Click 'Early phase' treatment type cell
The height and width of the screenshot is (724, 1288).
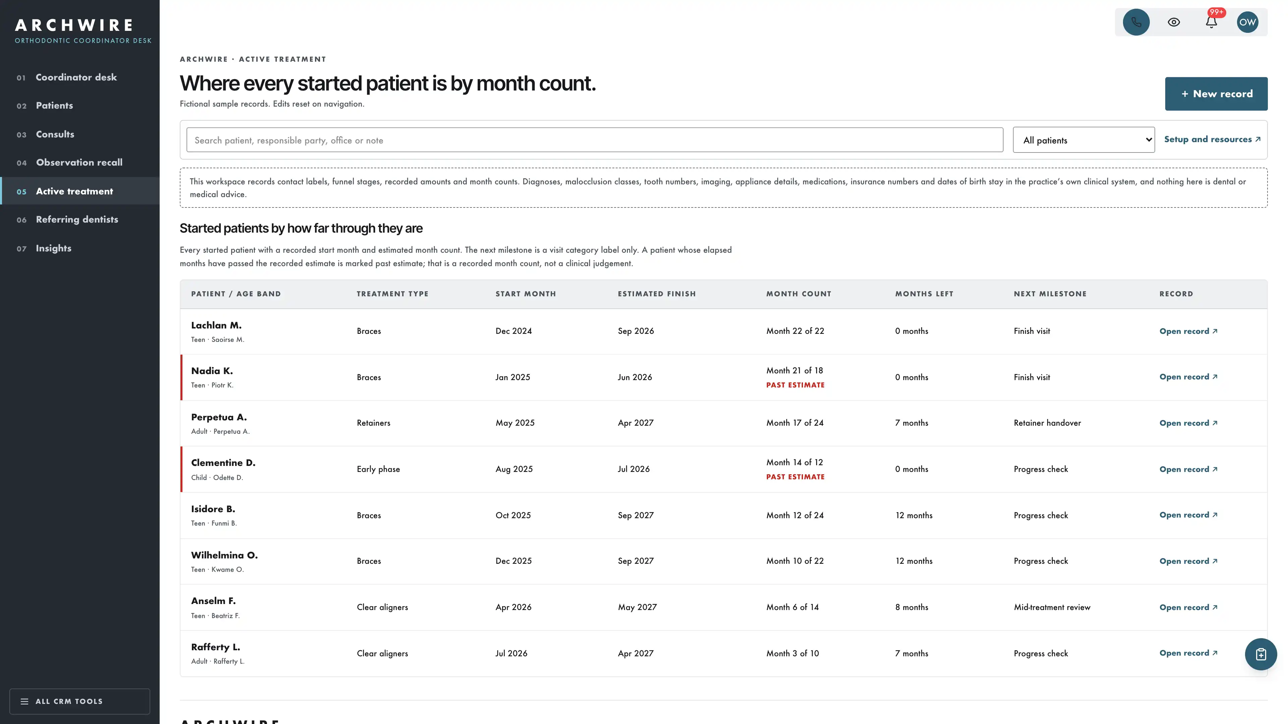click(378, 469)
